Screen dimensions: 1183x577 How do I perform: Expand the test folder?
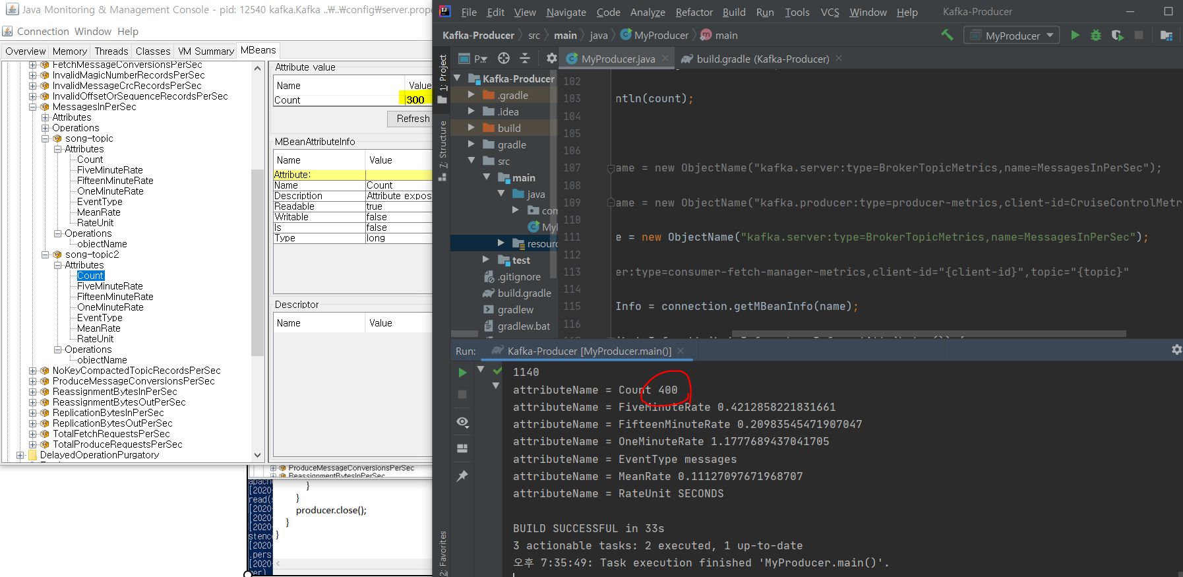pyautogui.click(x=486, y=259)
